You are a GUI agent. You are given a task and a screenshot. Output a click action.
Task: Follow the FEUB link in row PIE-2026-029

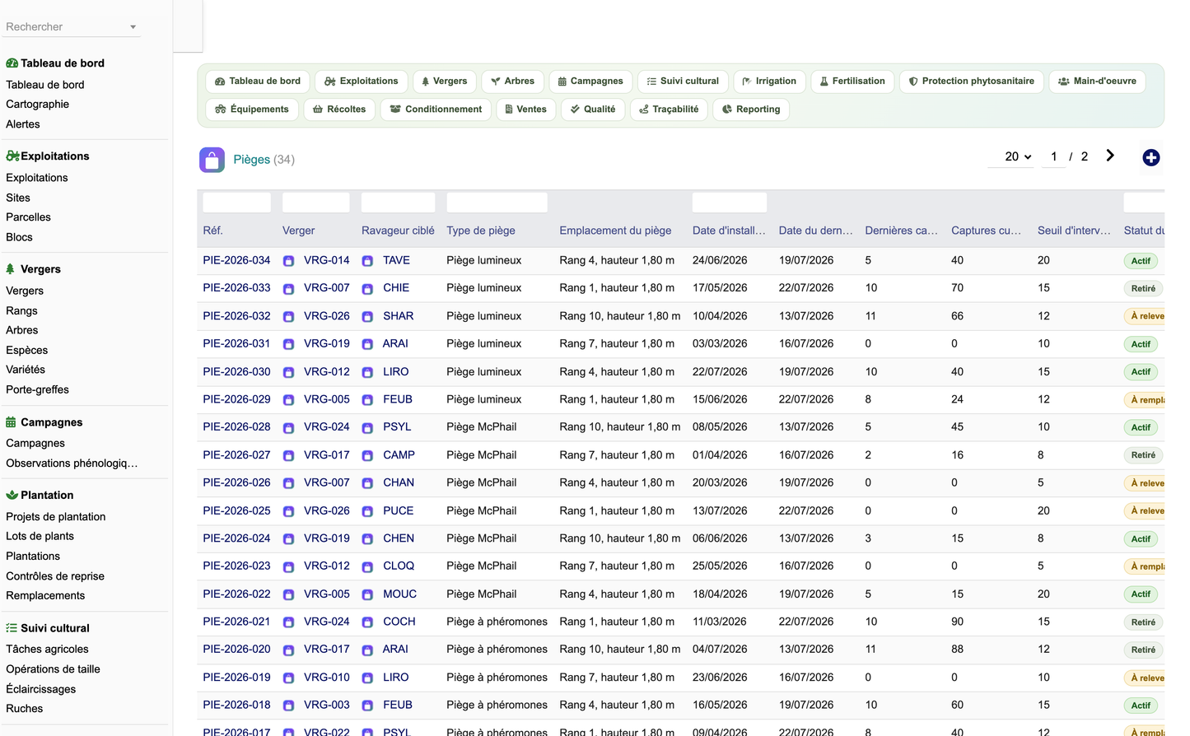(x=398, y=399)
